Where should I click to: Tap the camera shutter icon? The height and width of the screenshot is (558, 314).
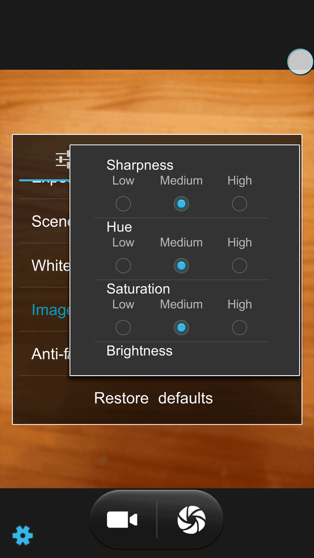pyautogui.click(x=191, y=520)
